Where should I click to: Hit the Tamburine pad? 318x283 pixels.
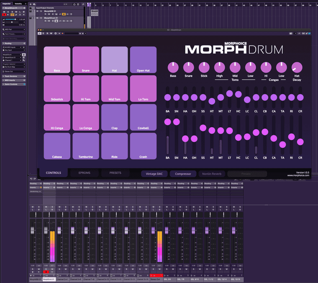(86, 146)
